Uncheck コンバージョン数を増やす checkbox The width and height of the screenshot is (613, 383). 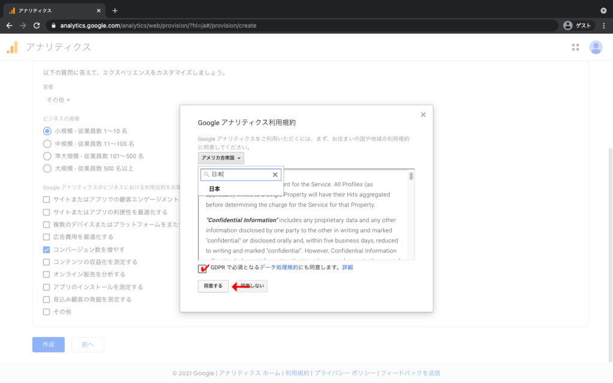[x=47, y=250]
